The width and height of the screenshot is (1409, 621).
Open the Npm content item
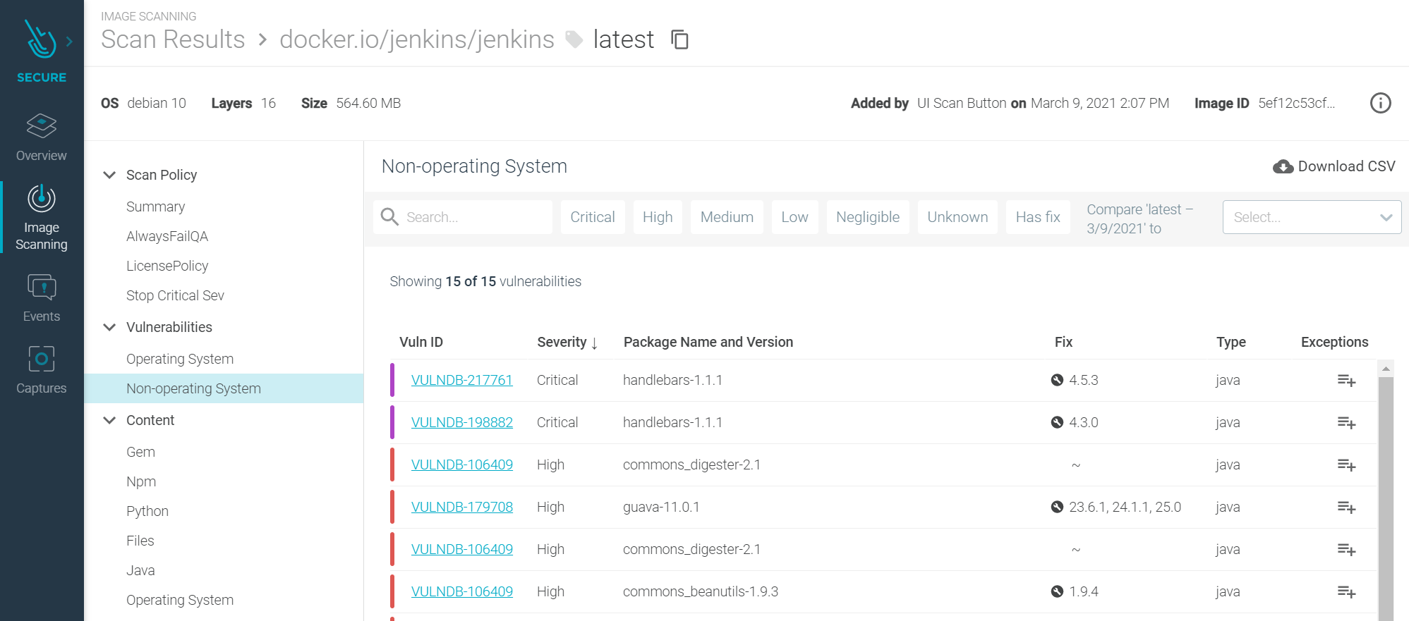coord(141,481)
